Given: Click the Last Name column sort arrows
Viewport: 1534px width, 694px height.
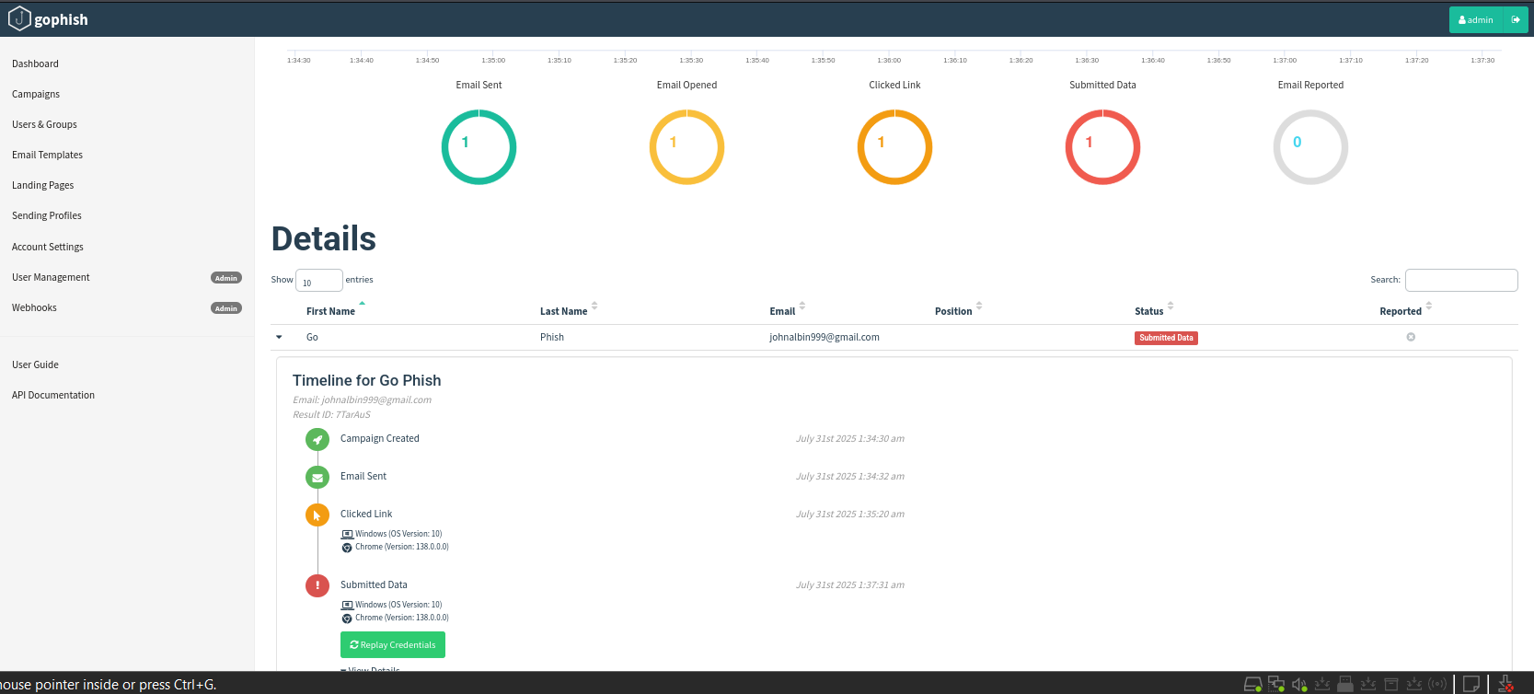Looking at the screenshot, I should point(594,306).
